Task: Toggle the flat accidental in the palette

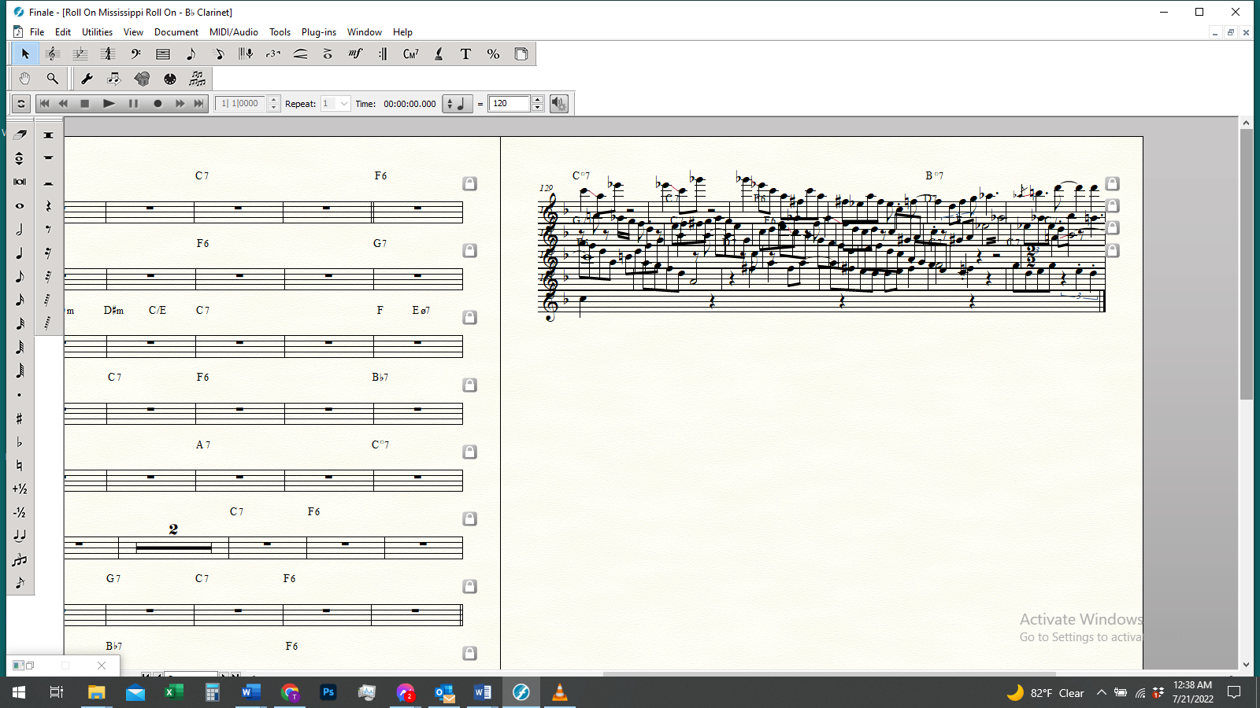Action: click(20, 442)
